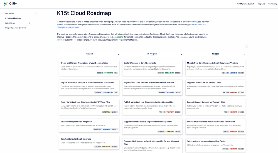Open the VPC-121 issue link
The width and height of the screenshot is (278, 153).
point(225,149)
